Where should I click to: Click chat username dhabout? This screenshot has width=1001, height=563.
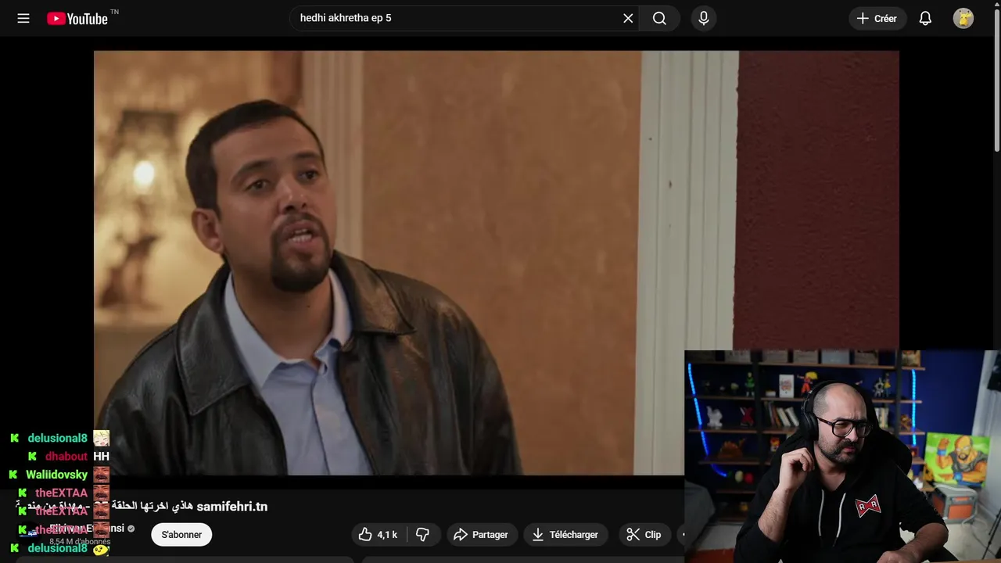point(66,457)
